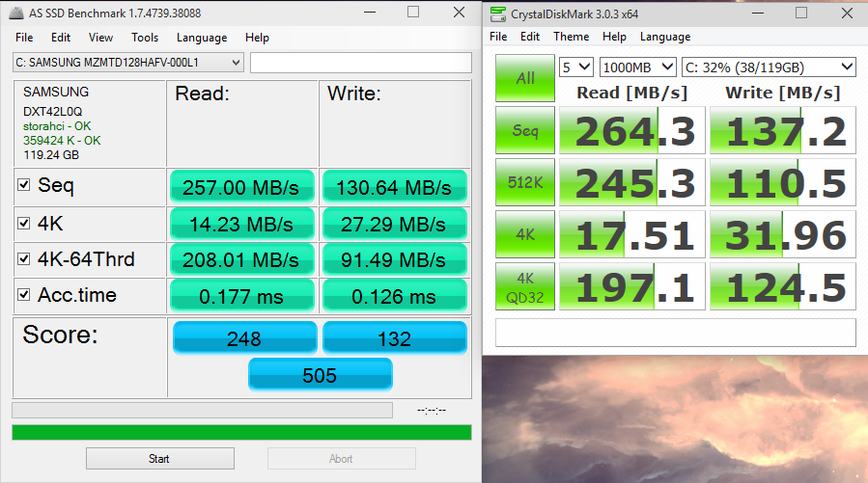Screen dimensions: 868x483
Task: Toggle the 4K-64Thrd checkbox
Action: pyautogui.click(x=24, y=259)
